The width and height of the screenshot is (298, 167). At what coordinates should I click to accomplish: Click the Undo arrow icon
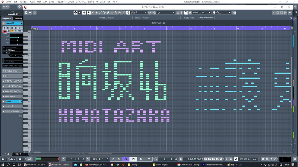pyautogui.click(x=4, y=6)
